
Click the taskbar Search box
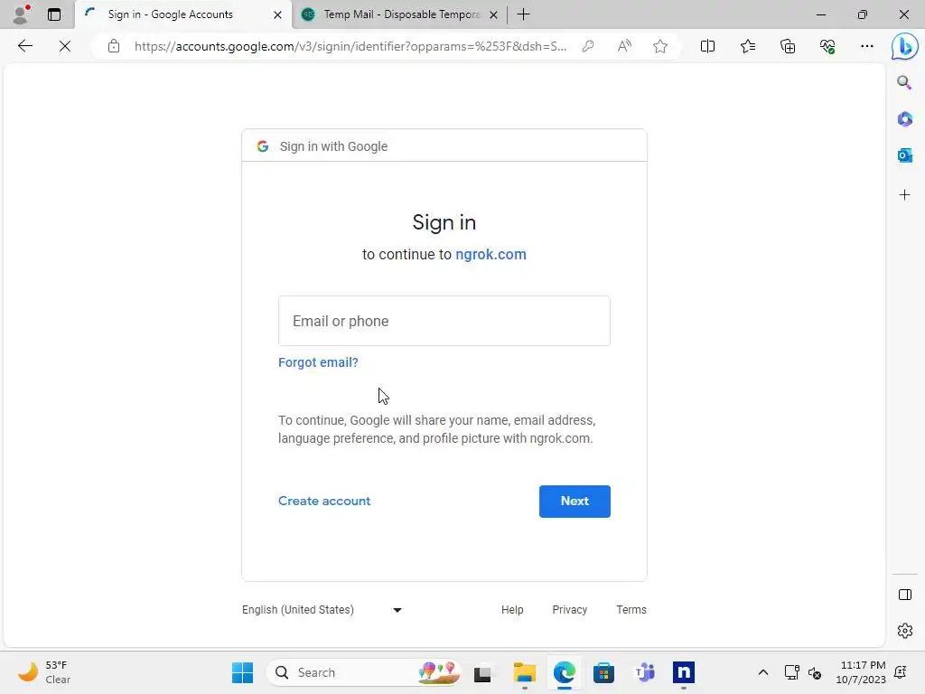click(x=363, y=672)
